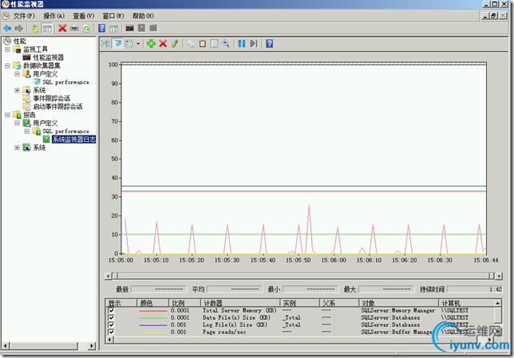Click the view current activity icon

105,44
